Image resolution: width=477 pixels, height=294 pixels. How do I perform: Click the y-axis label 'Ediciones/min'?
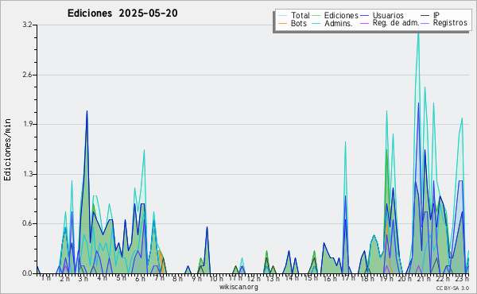[x=7, y=149]
